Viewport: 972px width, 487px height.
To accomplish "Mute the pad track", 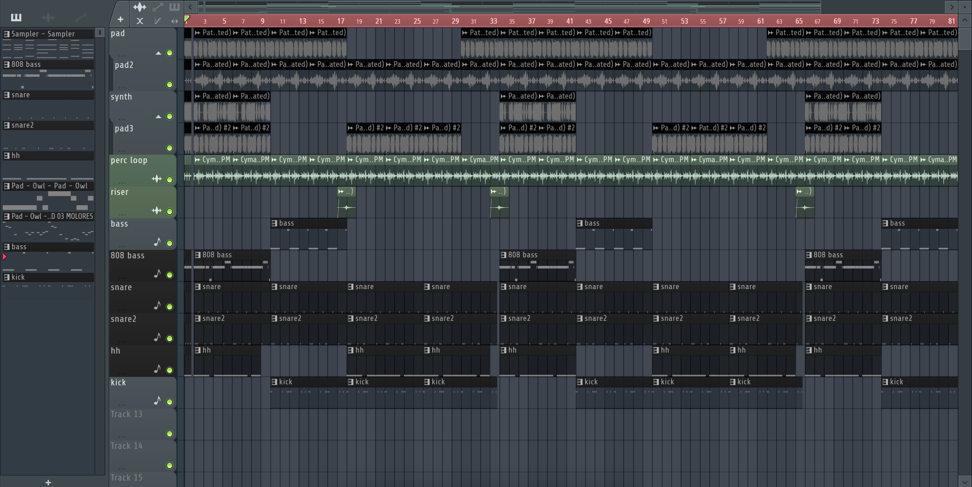I will (170, 53).
